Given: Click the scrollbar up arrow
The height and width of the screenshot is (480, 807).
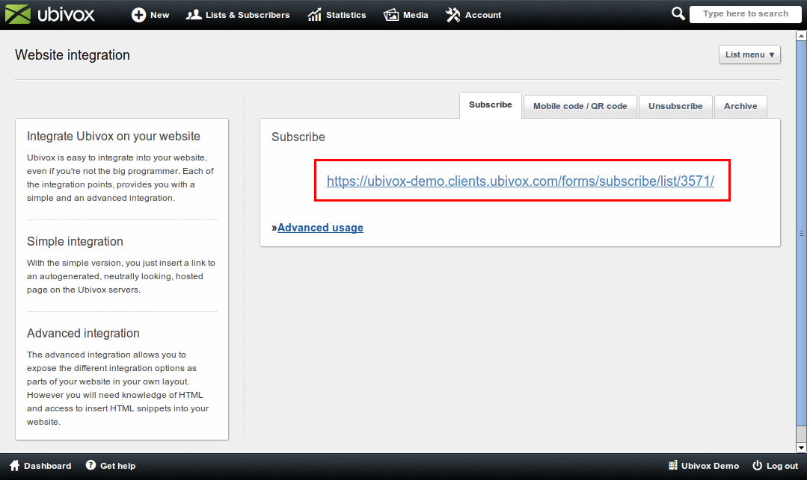Looking at the screenshot, I should [x=801, y=36].
